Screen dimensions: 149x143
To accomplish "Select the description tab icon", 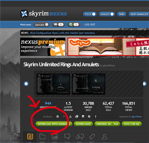I will 30,137.
